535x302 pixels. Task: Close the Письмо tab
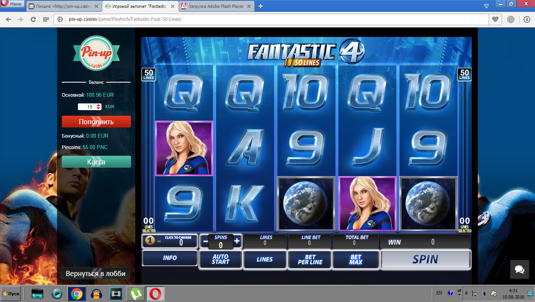(96, 6)
